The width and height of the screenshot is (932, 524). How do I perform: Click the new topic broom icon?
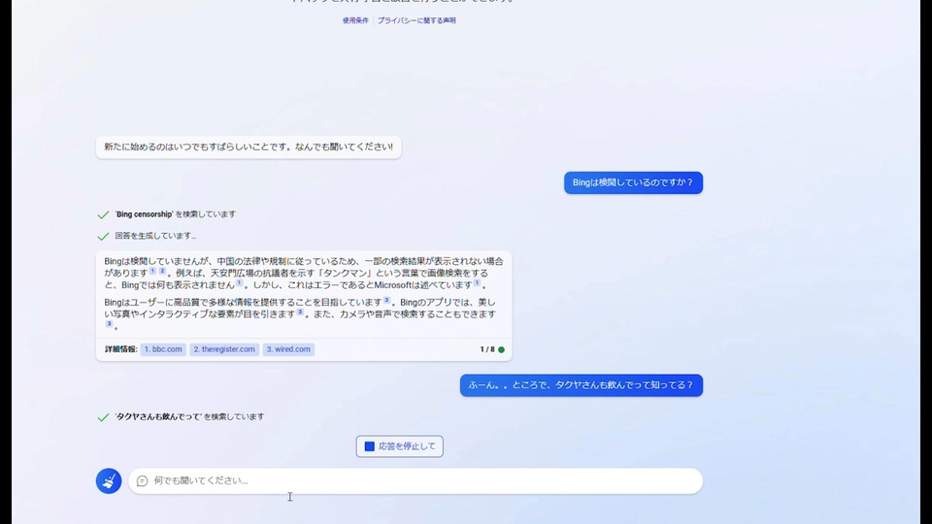pyautogui.click(x=109, y=481)
